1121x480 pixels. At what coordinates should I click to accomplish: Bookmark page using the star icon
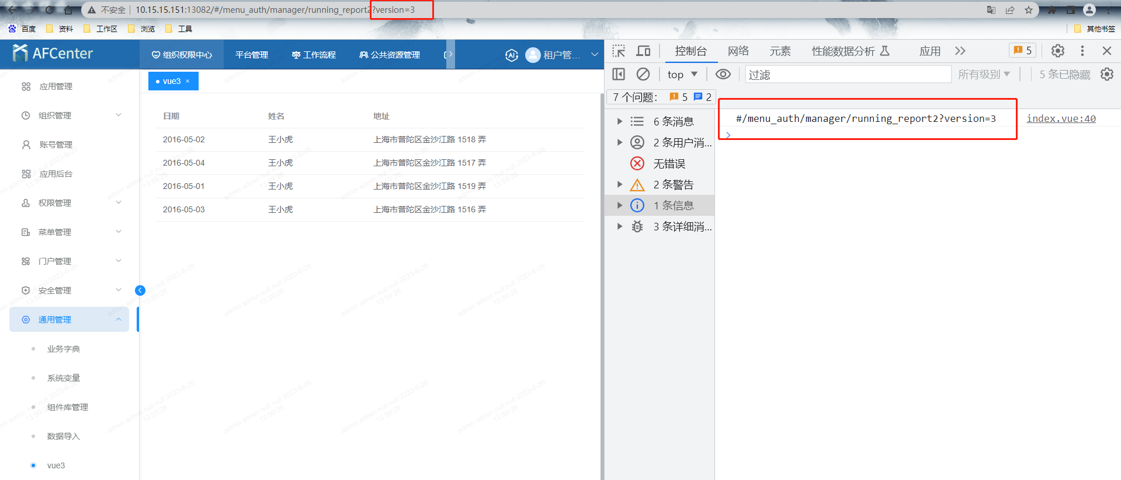(x=1029, y=10)
